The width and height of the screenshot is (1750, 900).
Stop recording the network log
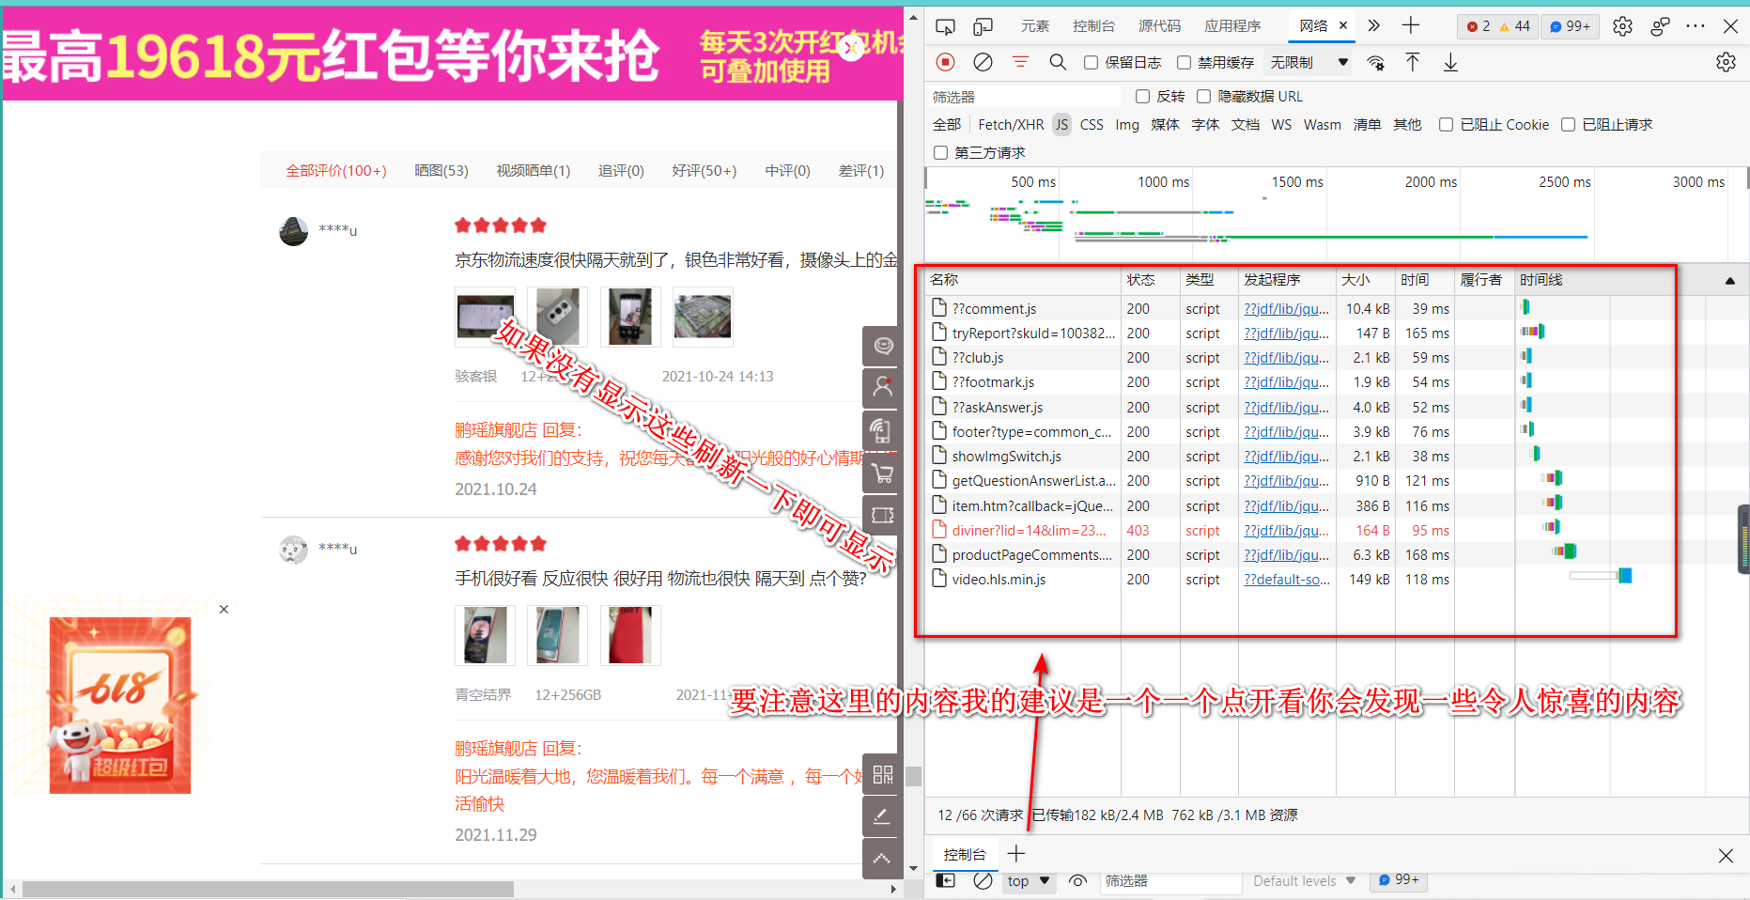pos(945,62)
